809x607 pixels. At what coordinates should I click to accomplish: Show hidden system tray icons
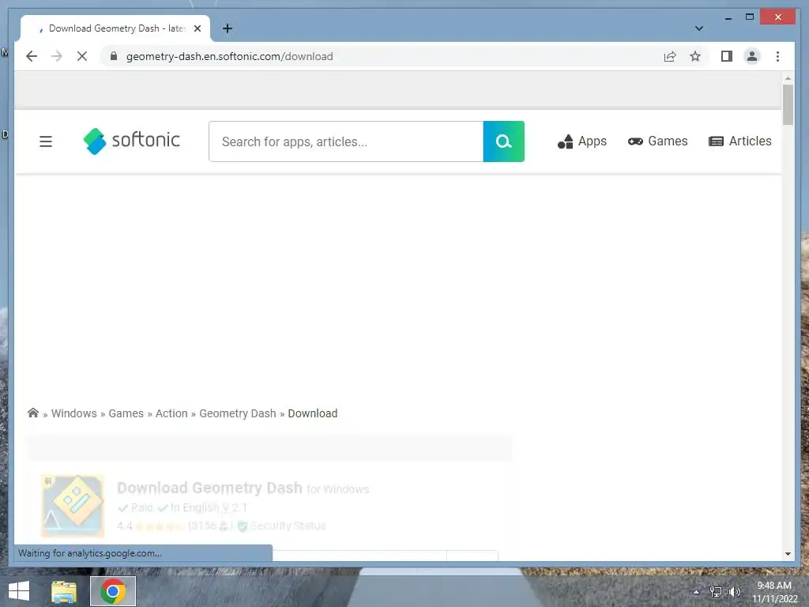(696, 592)
